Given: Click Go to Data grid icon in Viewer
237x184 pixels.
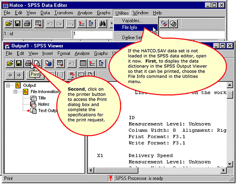Looking at the screenshot, I should pos(83,63).
